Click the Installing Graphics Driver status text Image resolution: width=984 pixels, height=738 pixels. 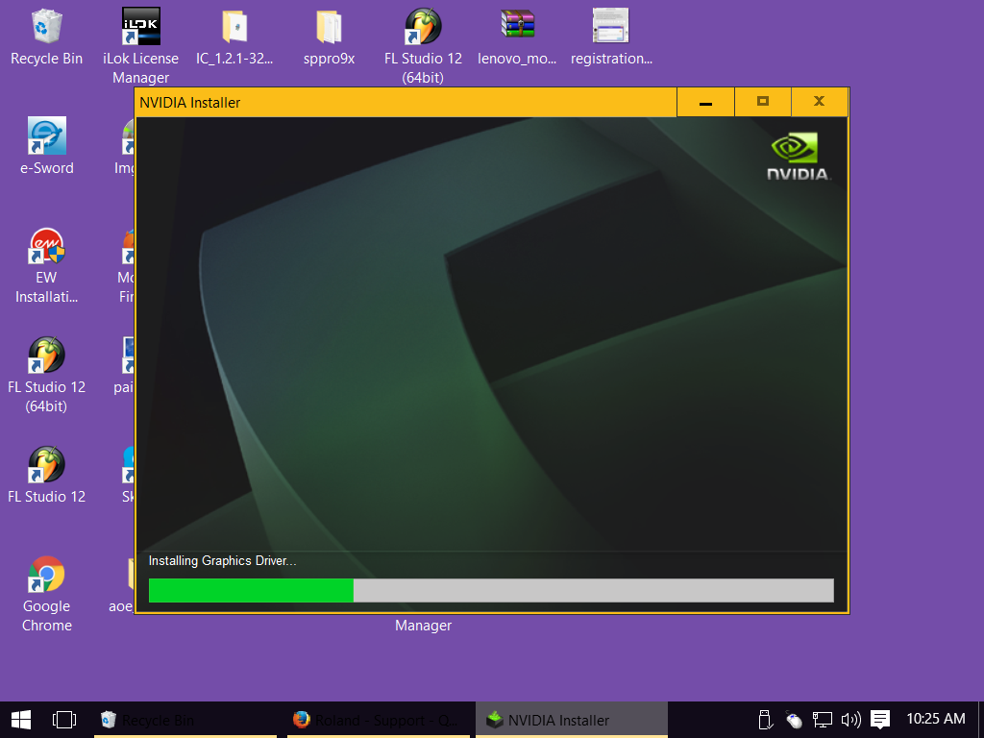(222, 561)
